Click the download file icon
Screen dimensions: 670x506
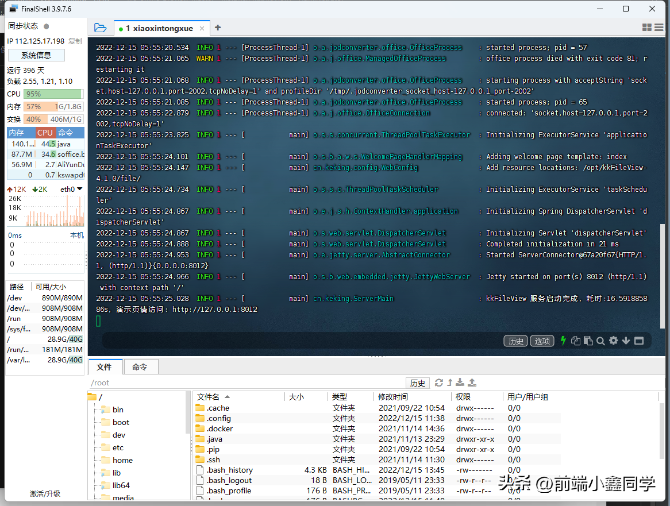coord(460,383)
